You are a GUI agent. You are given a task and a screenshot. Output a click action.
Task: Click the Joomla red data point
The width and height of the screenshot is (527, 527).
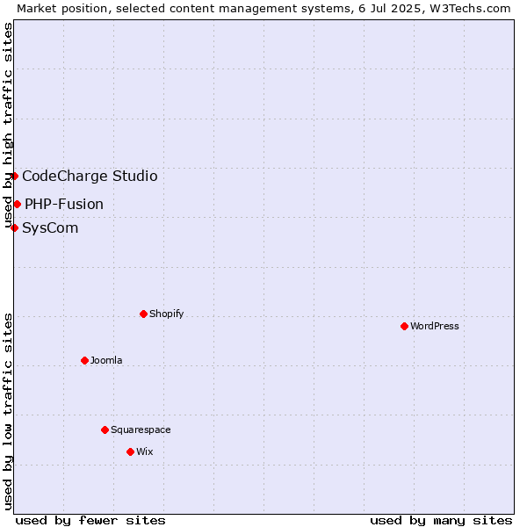84,360
